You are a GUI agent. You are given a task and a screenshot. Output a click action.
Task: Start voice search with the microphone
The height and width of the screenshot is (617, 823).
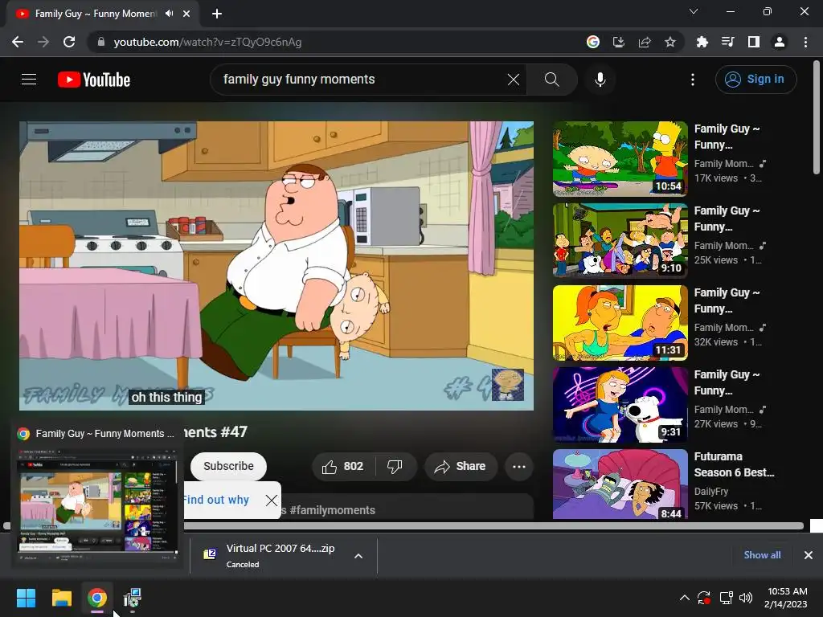(600, 80)
